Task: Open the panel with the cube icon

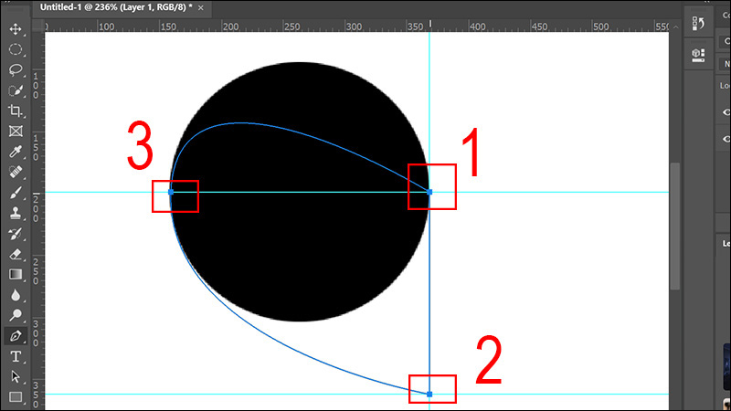Action: click(698, 55)
